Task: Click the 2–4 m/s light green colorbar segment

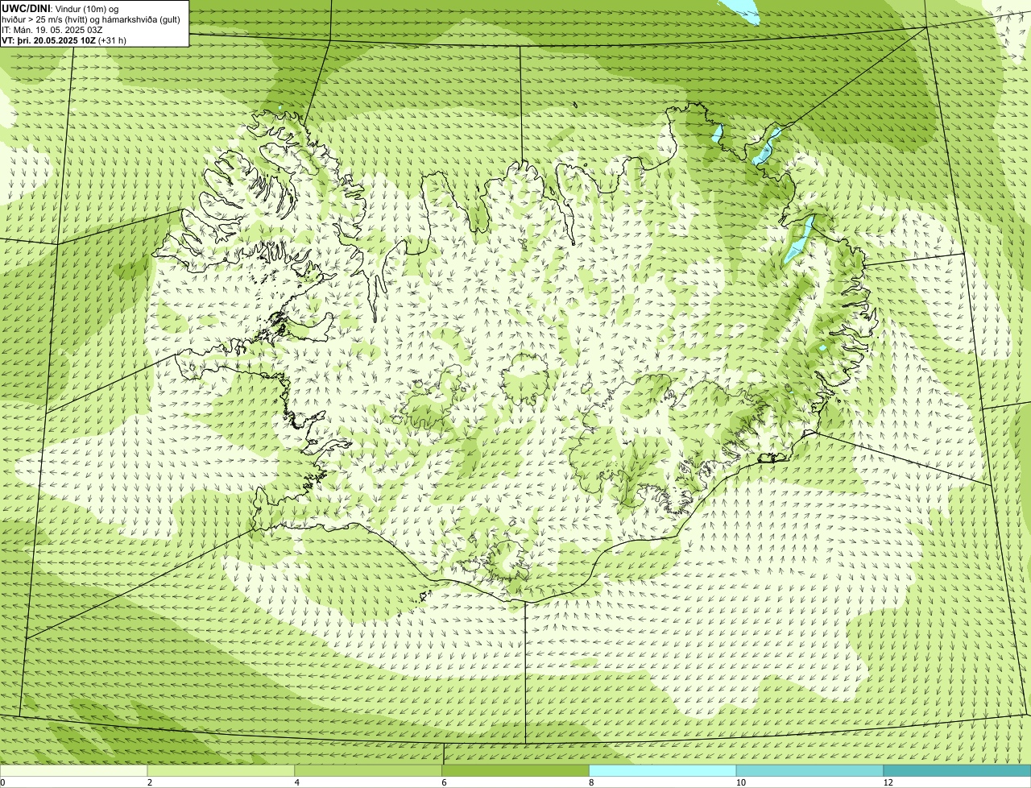Action: [x=221, y=771]
